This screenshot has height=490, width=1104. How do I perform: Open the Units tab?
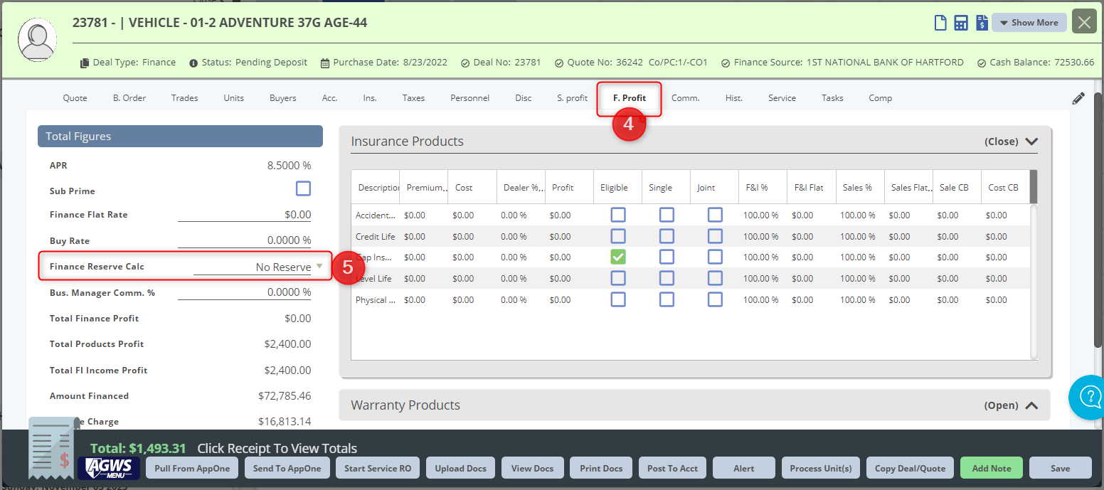[x=233, y=98]
